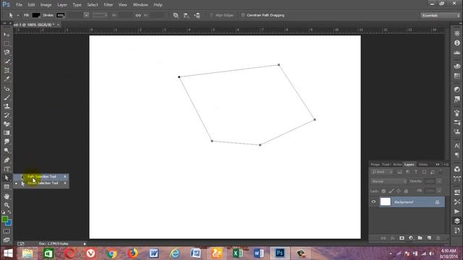Viewport: 463px width, 260px height.
Task: Select the Brush tool
Action: click(x=7, y=97)
